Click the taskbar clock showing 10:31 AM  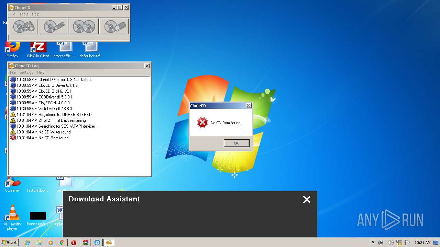(x=422, y=243)
